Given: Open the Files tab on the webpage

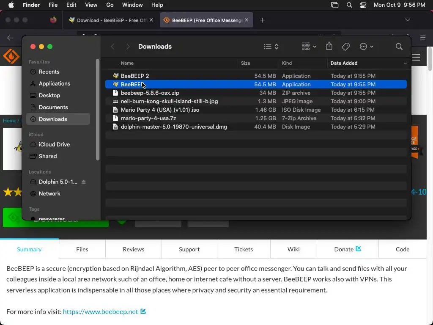Looking at the screenshot, I should [82, 249].
